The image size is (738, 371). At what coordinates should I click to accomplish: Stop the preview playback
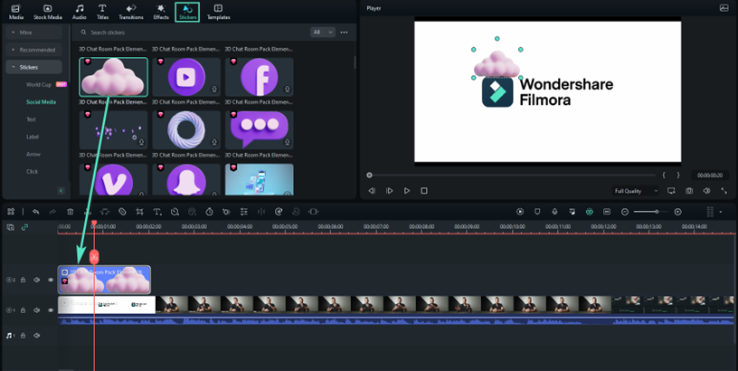(x=424, y=191)
